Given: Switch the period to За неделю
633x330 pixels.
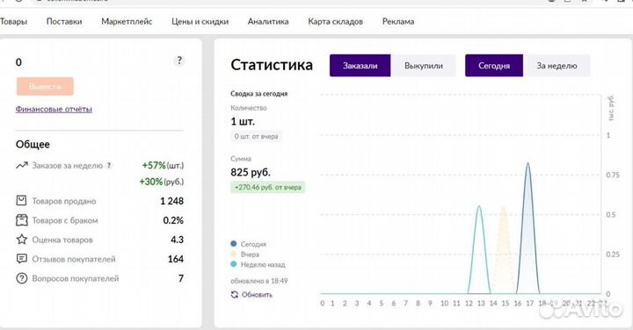Looking at the screenshot, I should [x=557, y=66].
